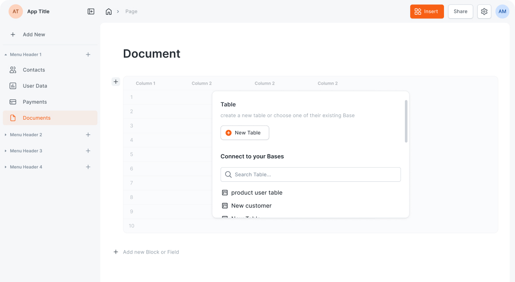Toggle the sidebar panel icon
515x282 pixels.
pyautogui.click(x=91, y=11)
